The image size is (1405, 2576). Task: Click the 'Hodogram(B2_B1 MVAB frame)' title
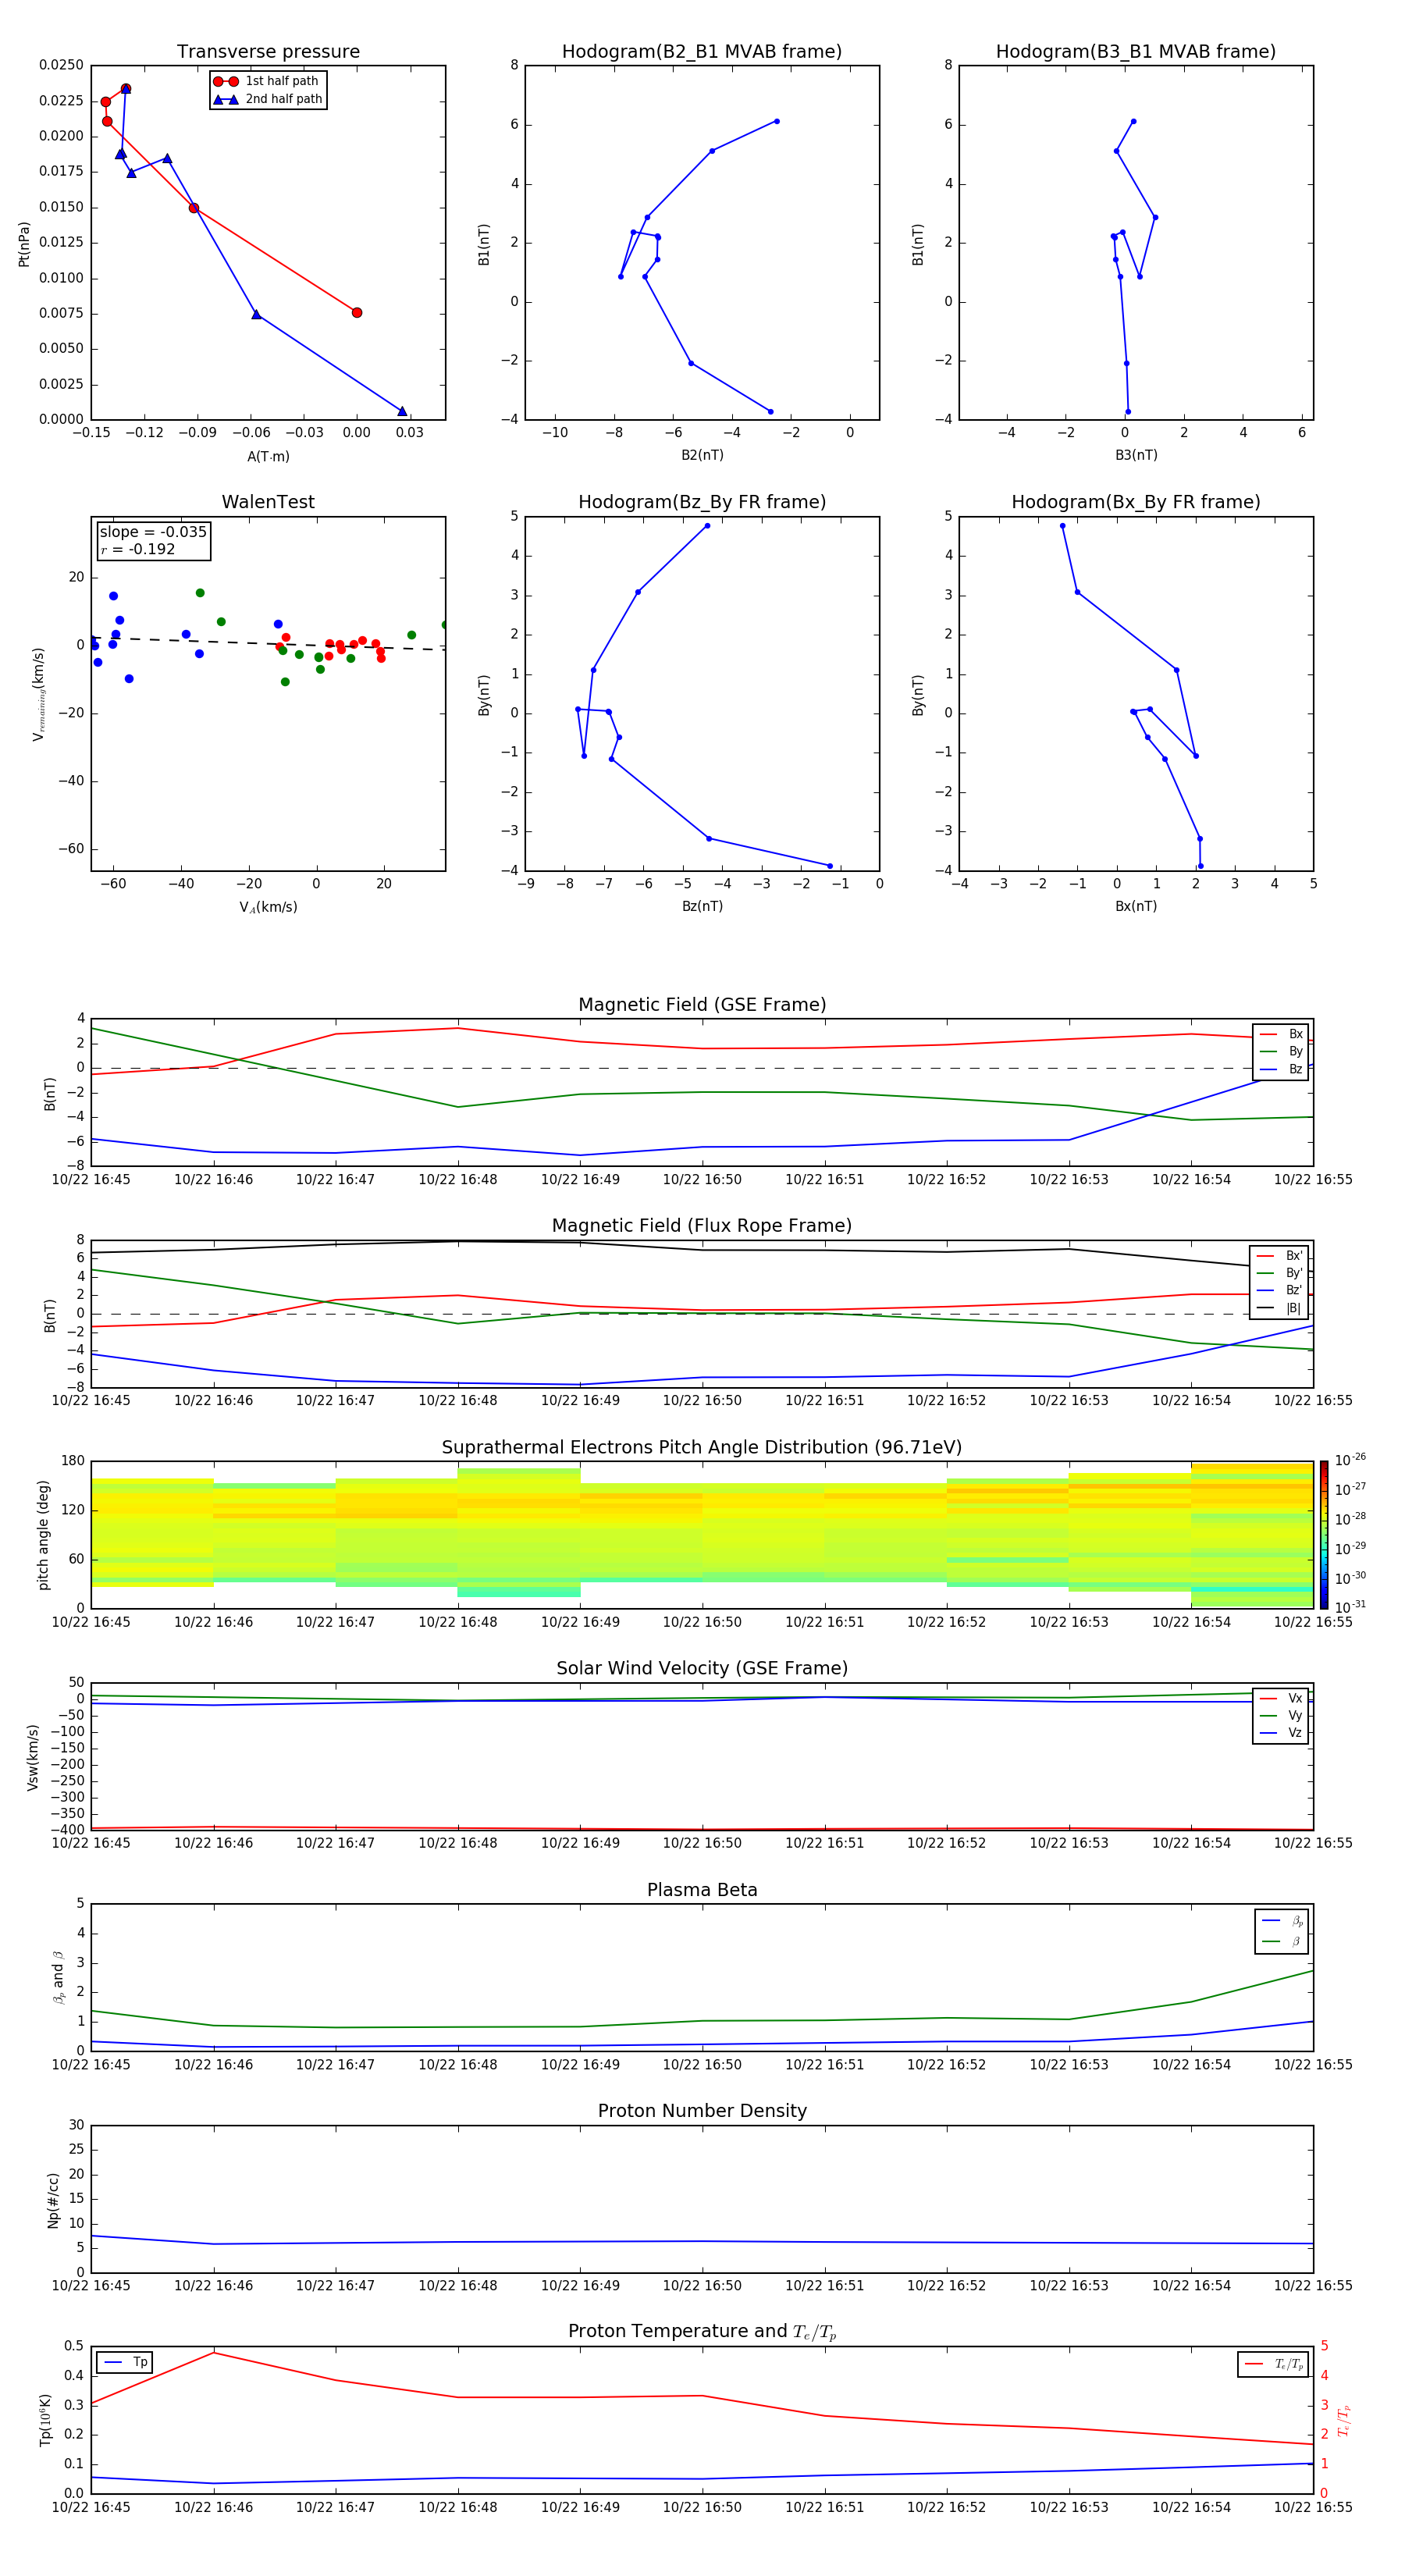point(702,52)
